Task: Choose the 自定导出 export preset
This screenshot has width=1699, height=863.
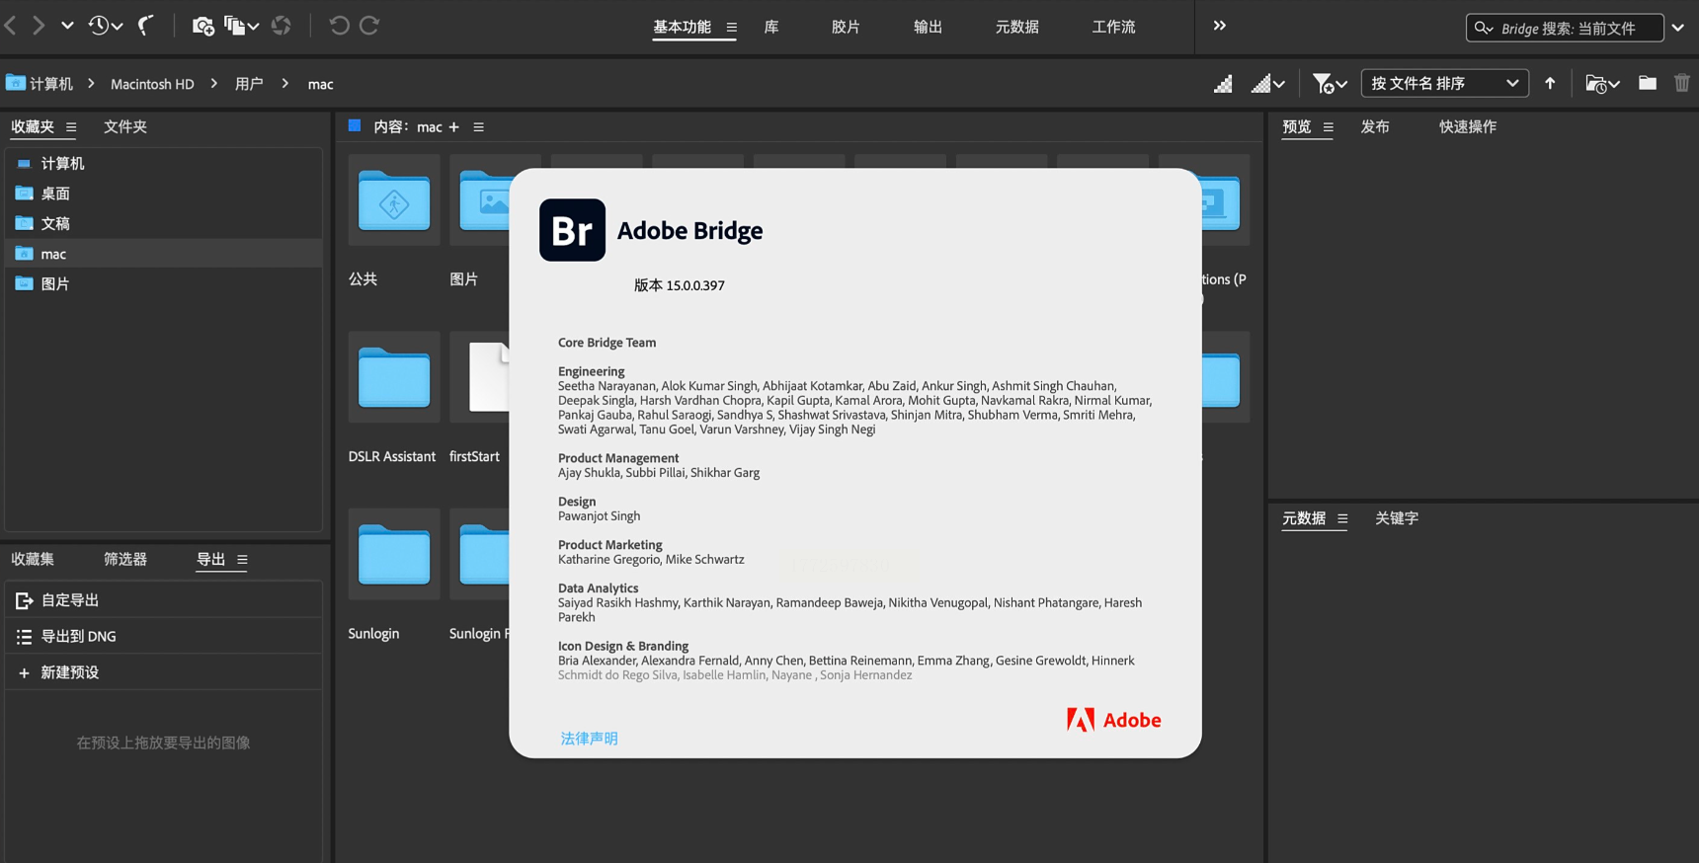Action: tap(164, 600)
